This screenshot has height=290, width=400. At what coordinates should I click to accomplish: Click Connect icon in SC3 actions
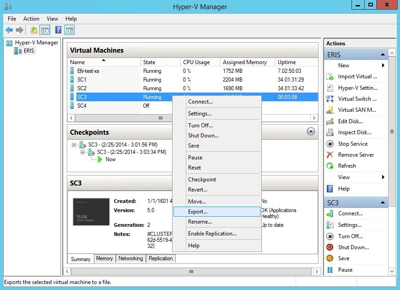pyautogui.click(x=330, y=213)
